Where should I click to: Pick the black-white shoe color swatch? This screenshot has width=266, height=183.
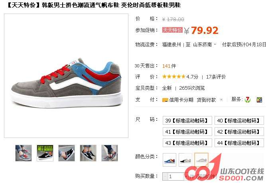coord(185,160)
